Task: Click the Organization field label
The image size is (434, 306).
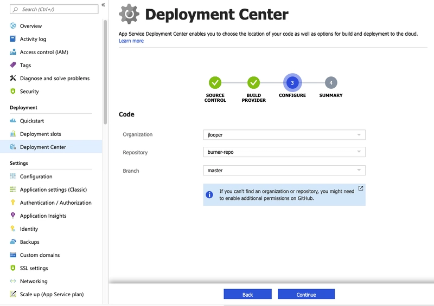Action: click(x=138, y=134)
